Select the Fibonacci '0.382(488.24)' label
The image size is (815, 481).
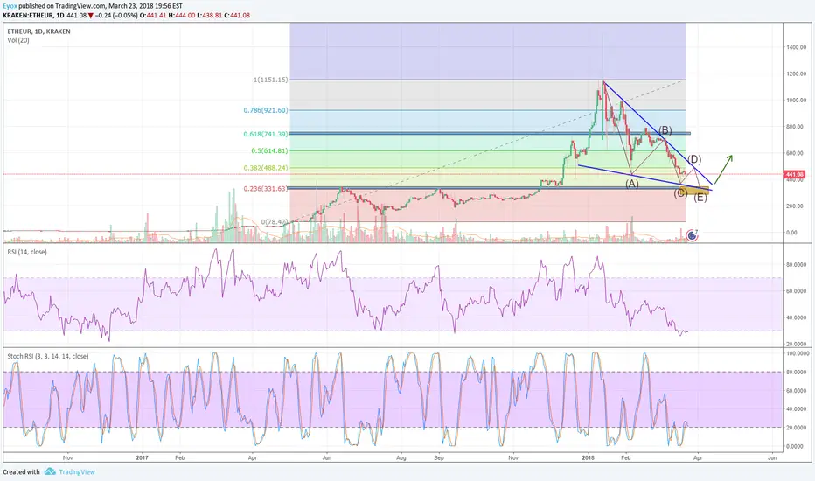tap(266, 168)
